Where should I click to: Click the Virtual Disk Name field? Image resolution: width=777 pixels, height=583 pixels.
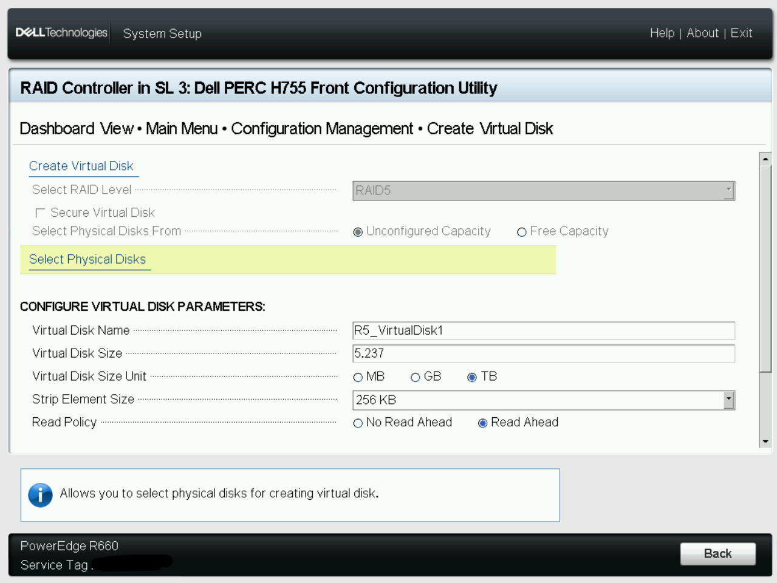[x=544, y=330]
